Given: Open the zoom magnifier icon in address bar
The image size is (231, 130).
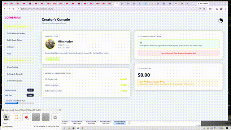Looking at the screenshot, I should (x=200, y=9).
